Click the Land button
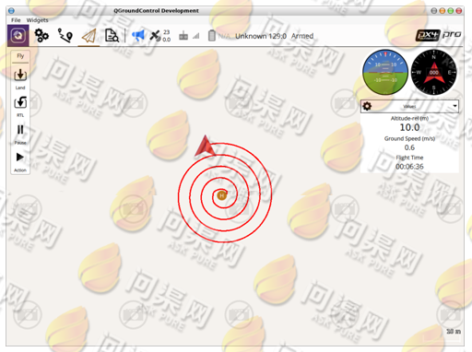This screenshot has width=472, height=352. [x=20, y=79]
